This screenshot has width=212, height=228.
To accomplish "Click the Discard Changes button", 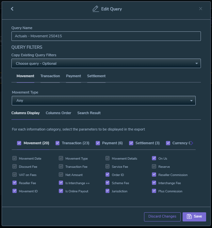I will 162,217.
